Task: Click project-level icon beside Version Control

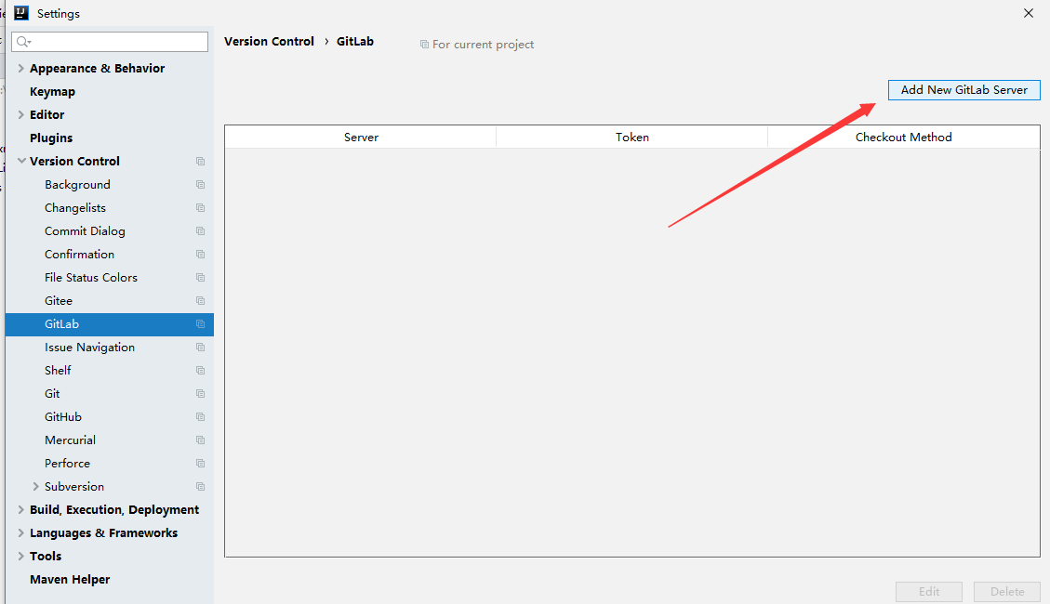Action: 200,161
